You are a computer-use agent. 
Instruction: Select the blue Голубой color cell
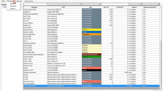pyautogui.click(x=92, y=32)
